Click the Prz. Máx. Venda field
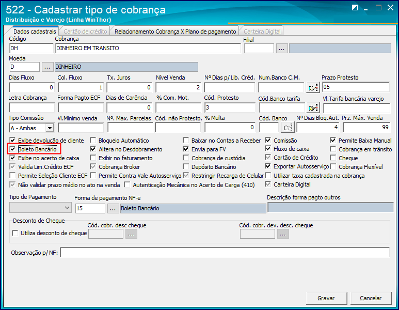 coord(366,127)
